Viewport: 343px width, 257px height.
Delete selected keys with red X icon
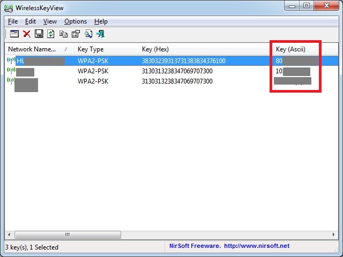[27, 34]
